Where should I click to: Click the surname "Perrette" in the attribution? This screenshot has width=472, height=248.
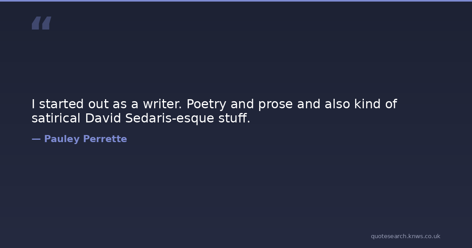[105, 139]
